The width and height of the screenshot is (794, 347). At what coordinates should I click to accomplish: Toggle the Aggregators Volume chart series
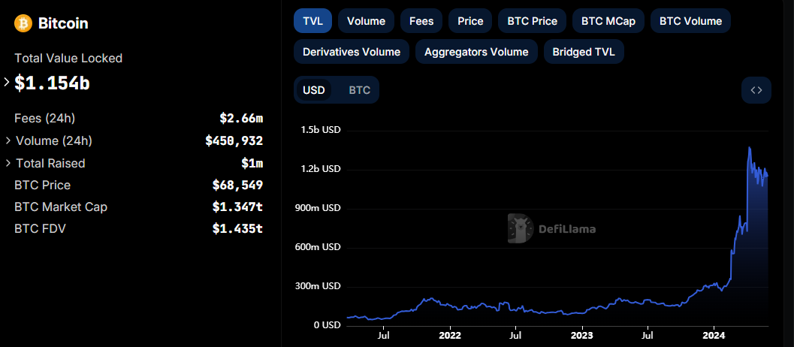click(476, 52)
